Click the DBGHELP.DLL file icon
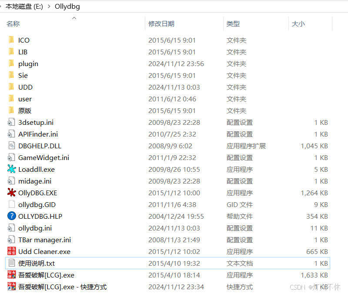The height and width of the screenshot is (294, 348). 12,146
